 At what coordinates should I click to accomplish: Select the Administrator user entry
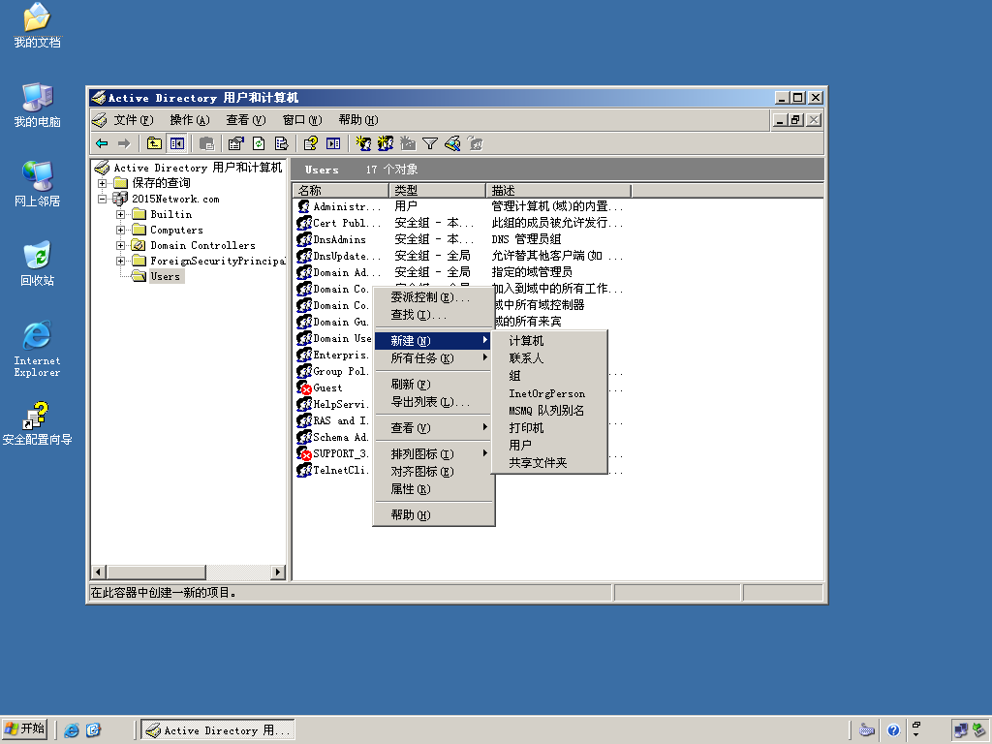tap(339, 206)
